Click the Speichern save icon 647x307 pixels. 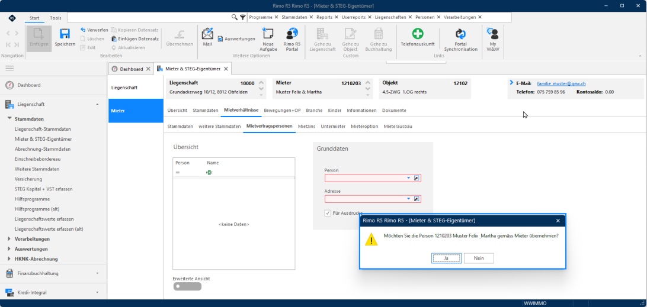click(65, 34)
